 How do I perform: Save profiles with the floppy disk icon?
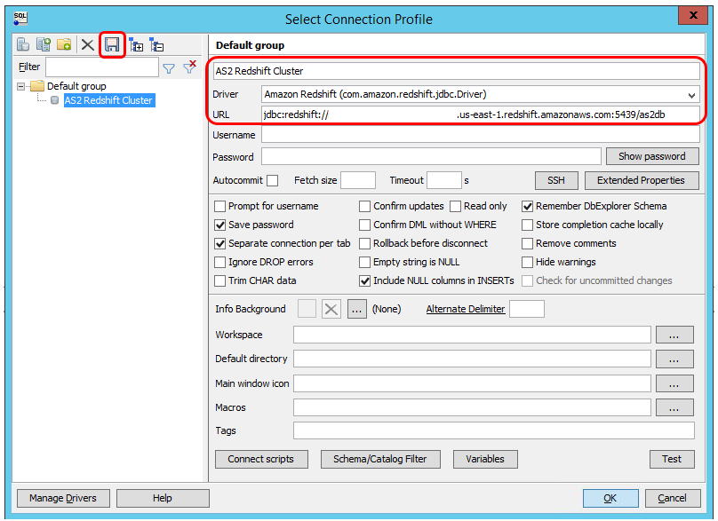click(x=112, y=44)
